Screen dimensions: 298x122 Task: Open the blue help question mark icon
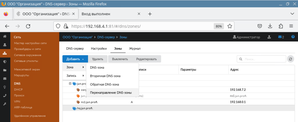(x=293, y=37)
